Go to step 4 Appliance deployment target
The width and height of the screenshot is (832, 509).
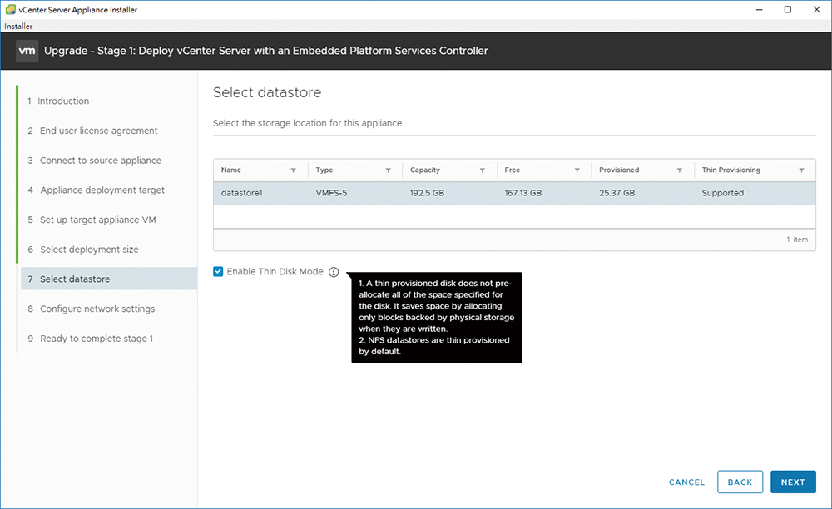(x=96, y=190)
